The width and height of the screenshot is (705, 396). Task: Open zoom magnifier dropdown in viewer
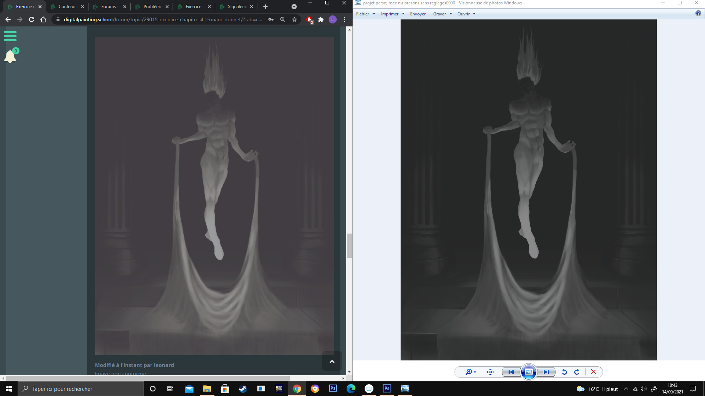pos(471,372)
